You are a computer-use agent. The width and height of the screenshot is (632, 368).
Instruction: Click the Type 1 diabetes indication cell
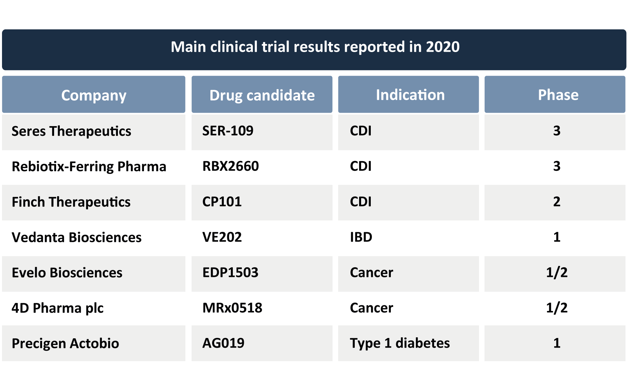(x=400, y=343)
